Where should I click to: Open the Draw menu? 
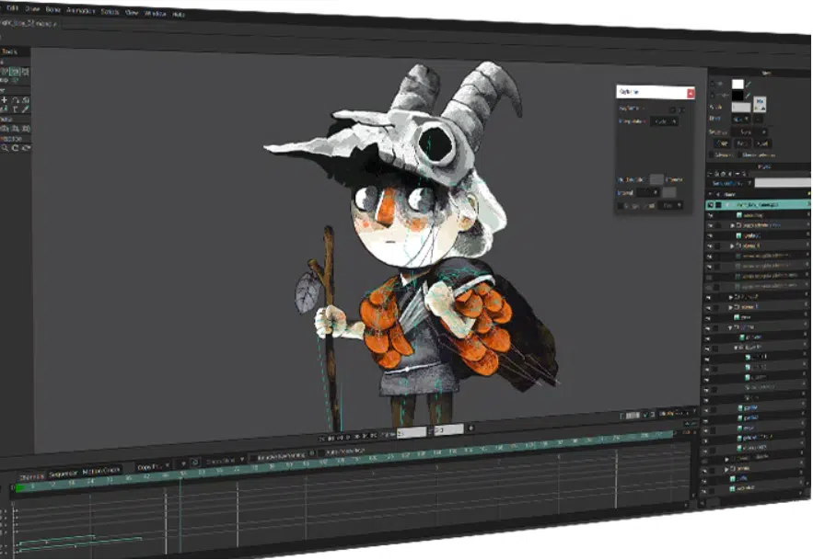(32, 9)
